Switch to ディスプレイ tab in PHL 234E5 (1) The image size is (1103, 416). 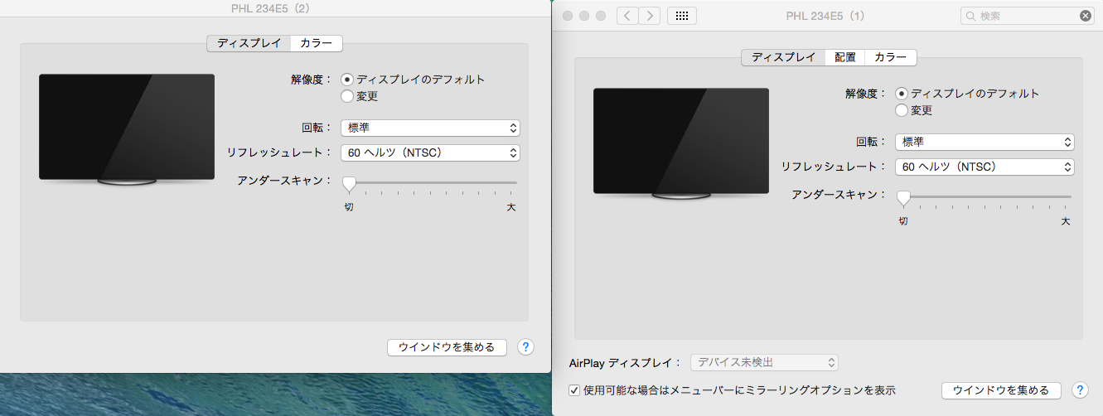(783, 57)
